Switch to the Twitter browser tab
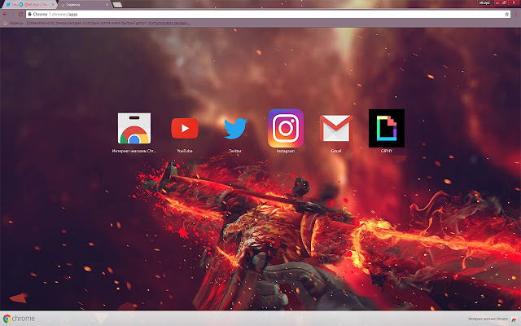The image size is (521, 326). click(28, 5)
